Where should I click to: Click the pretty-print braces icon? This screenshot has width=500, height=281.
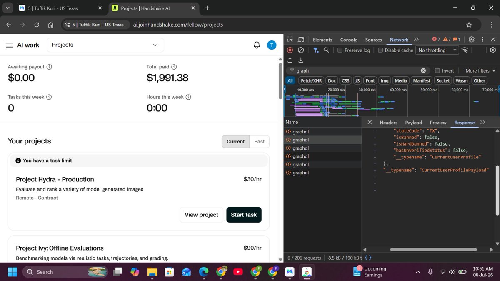coord(368,258)
